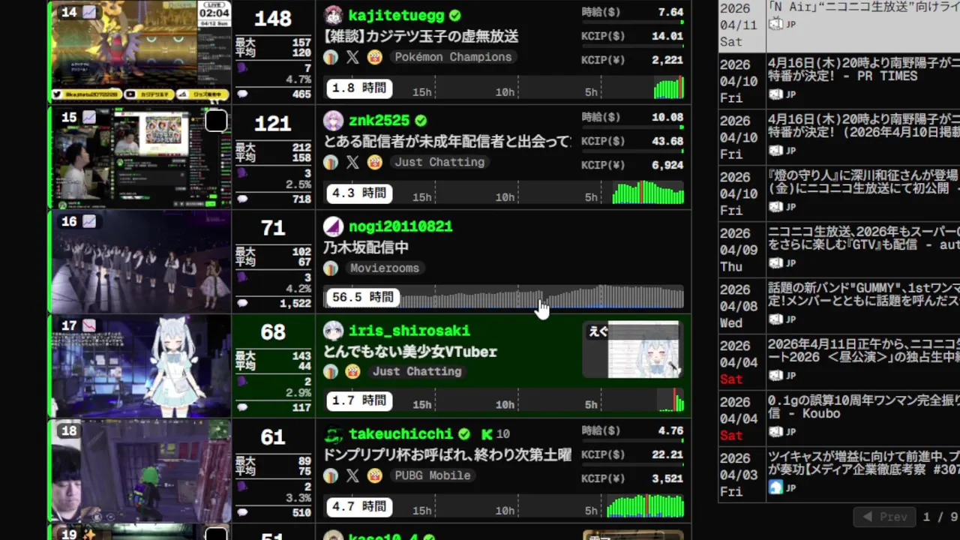Viewport: 960px width, 540px height.
Task: Click Prev pagination button
Action: coord(884,517)
